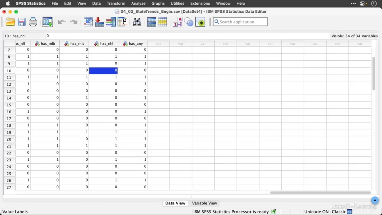Save the dataset with the floppy disk icon
This screenshot has height=215, width=382.
22,22
